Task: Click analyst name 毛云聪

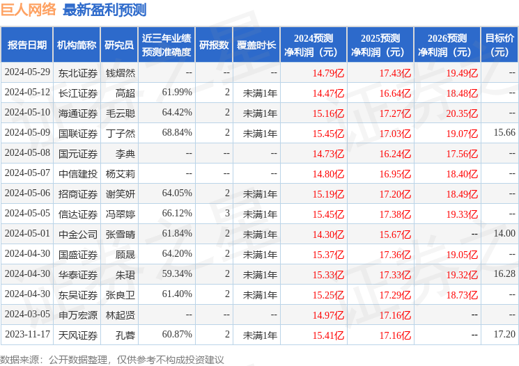Action: 120,113
